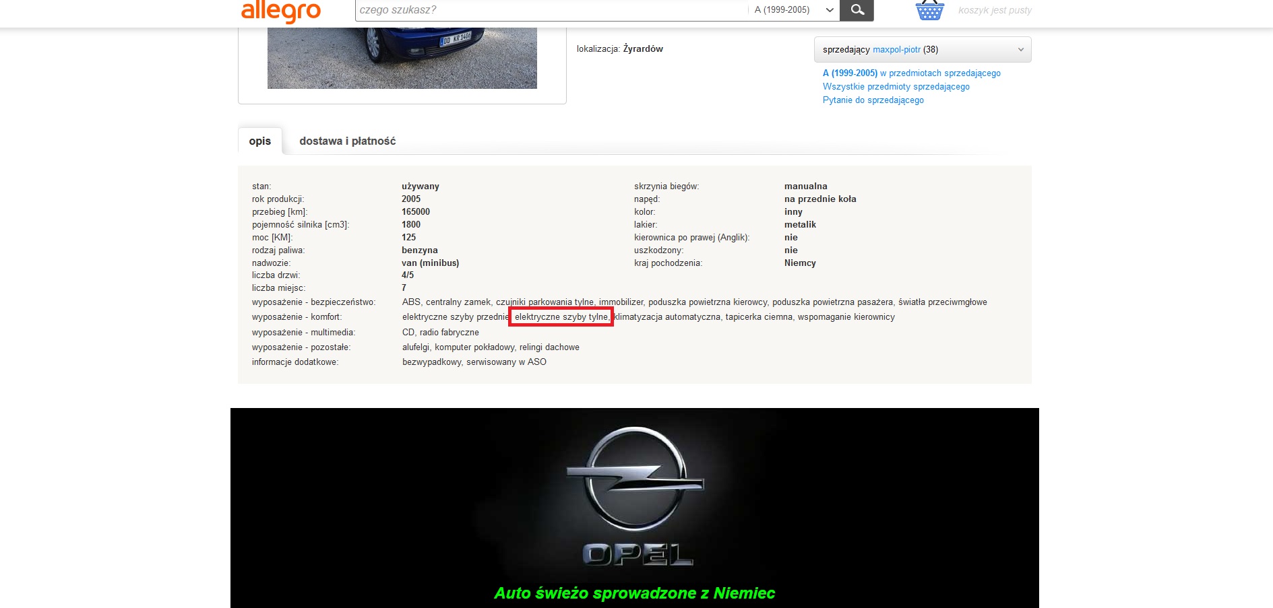Open the shopping basket icon

(x=929, y=11)
